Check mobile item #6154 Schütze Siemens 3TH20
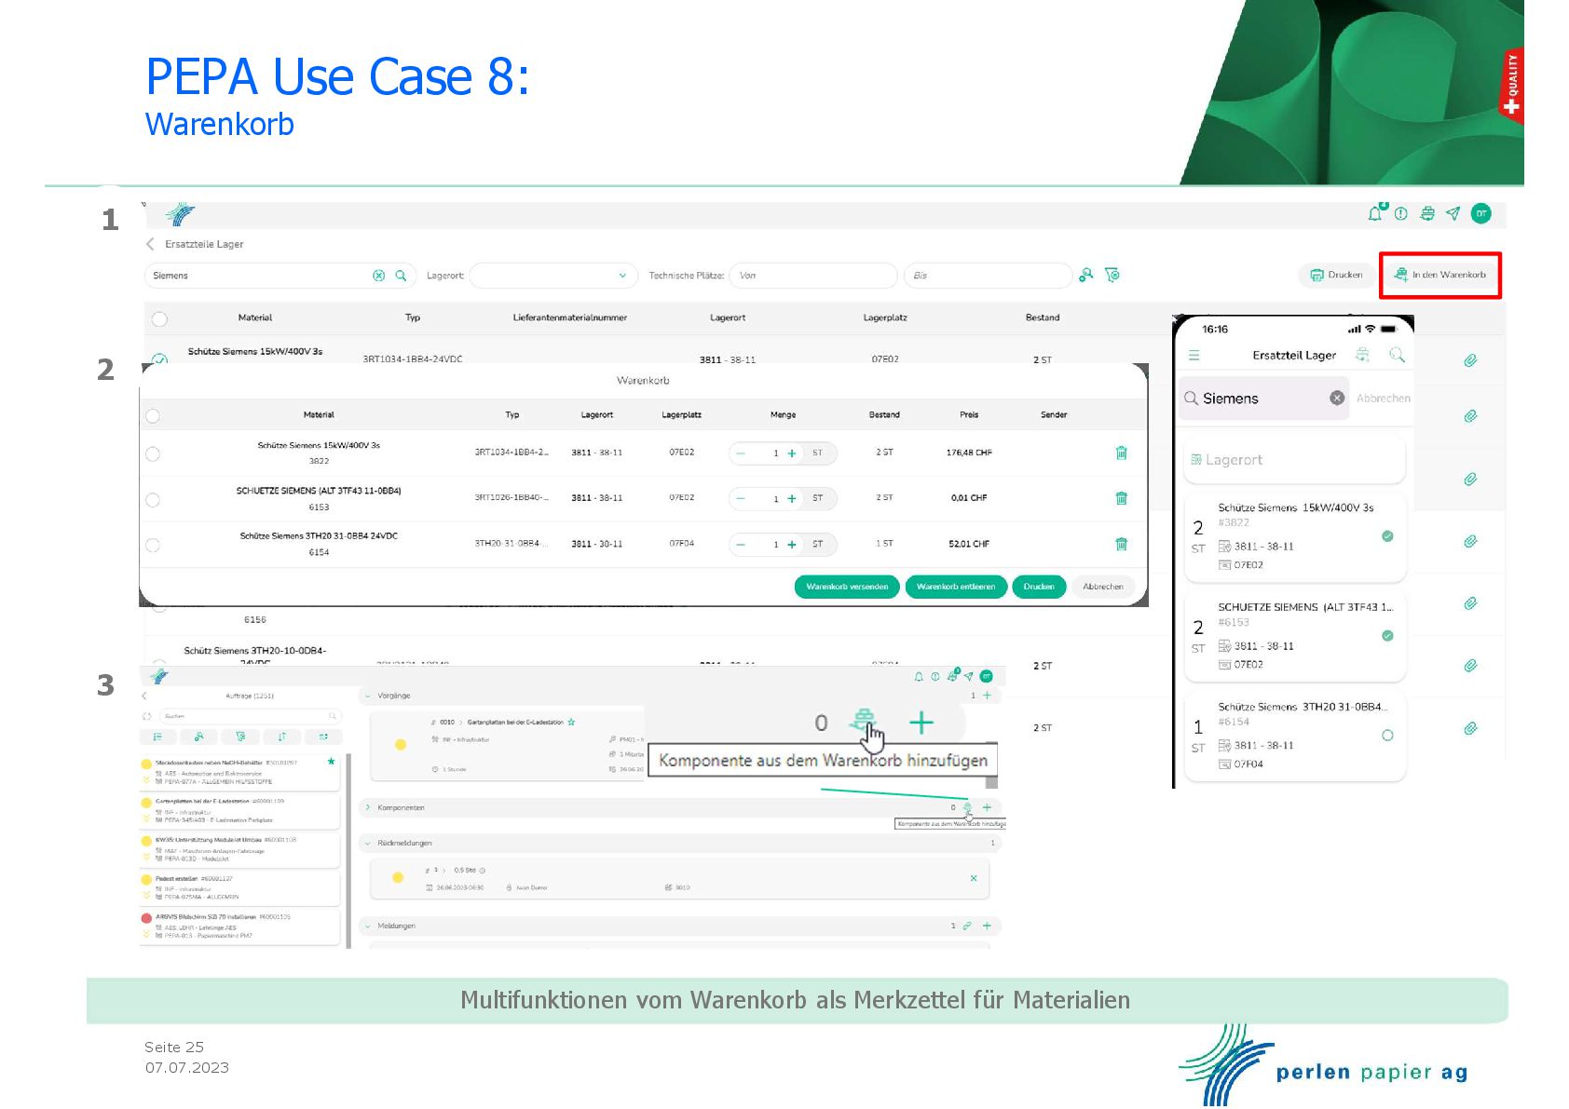Screen dimensions: 1569x1109 click(1387, 735)
